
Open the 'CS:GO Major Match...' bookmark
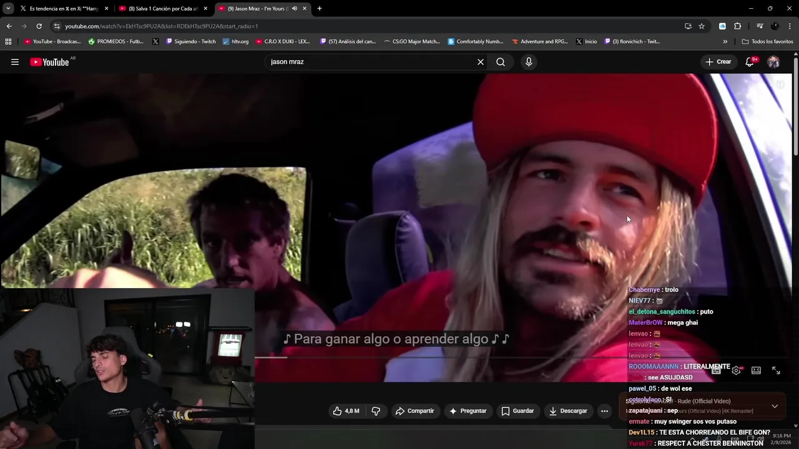tap(411, 42)
